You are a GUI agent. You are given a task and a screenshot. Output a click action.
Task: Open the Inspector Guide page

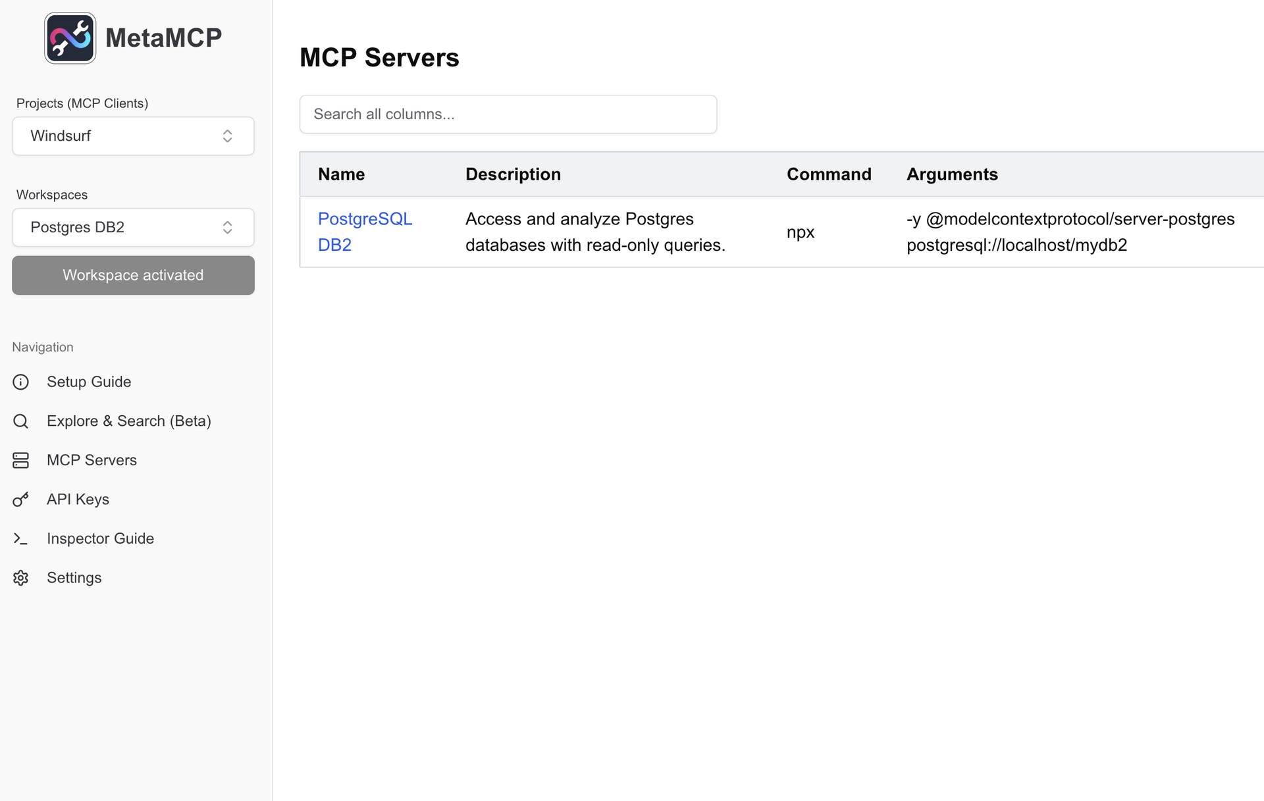pos(100,538)
